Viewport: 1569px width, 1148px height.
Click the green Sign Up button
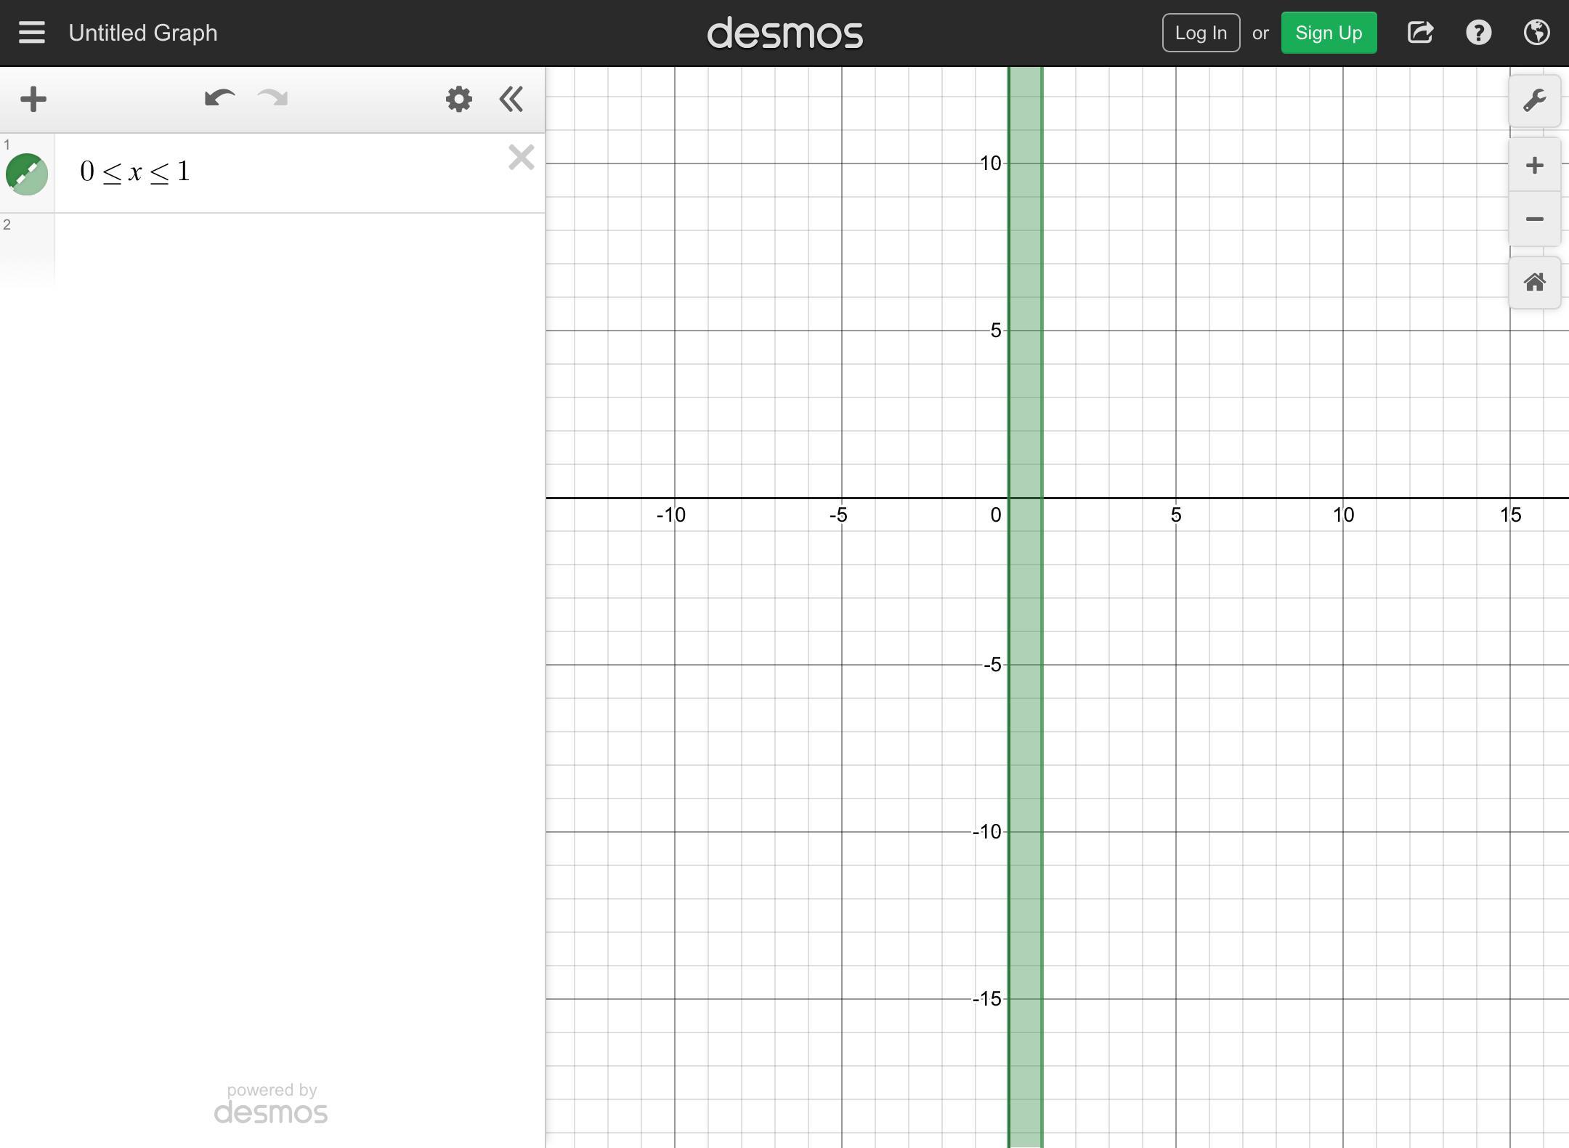click(1329, 33)
